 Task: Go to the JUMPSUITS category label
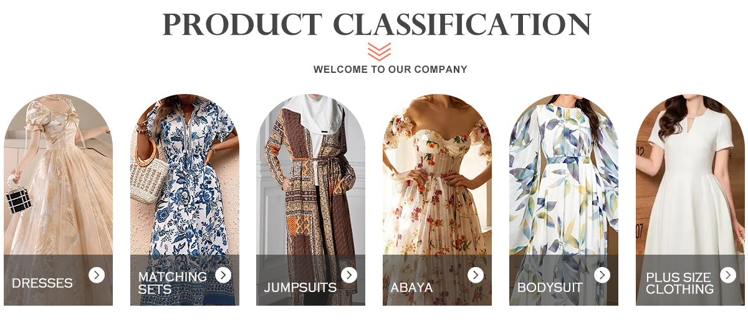coord(300,288)
